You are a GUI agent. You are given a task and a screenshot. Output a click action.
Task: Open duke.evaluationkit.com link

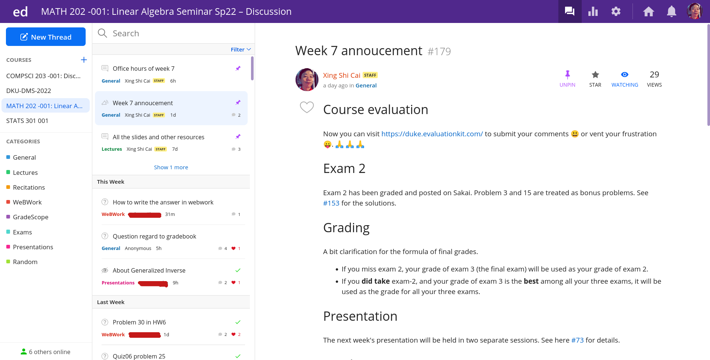[432, 134]
